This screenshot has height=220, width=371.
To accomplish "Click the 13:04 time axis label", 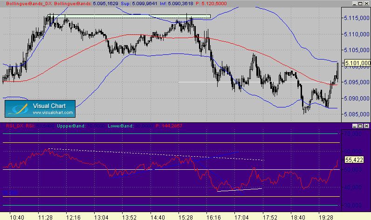I will tap(101, 217).
